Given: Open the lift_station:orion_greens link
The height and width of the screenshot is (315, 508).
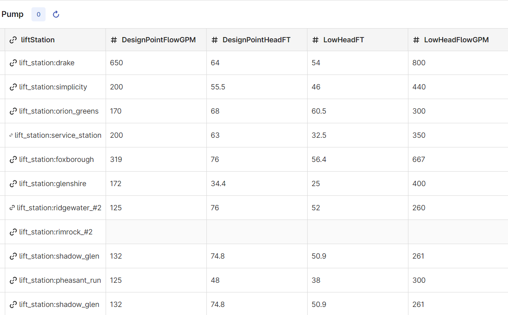Looking at the screenshot, I should (59, 111).
